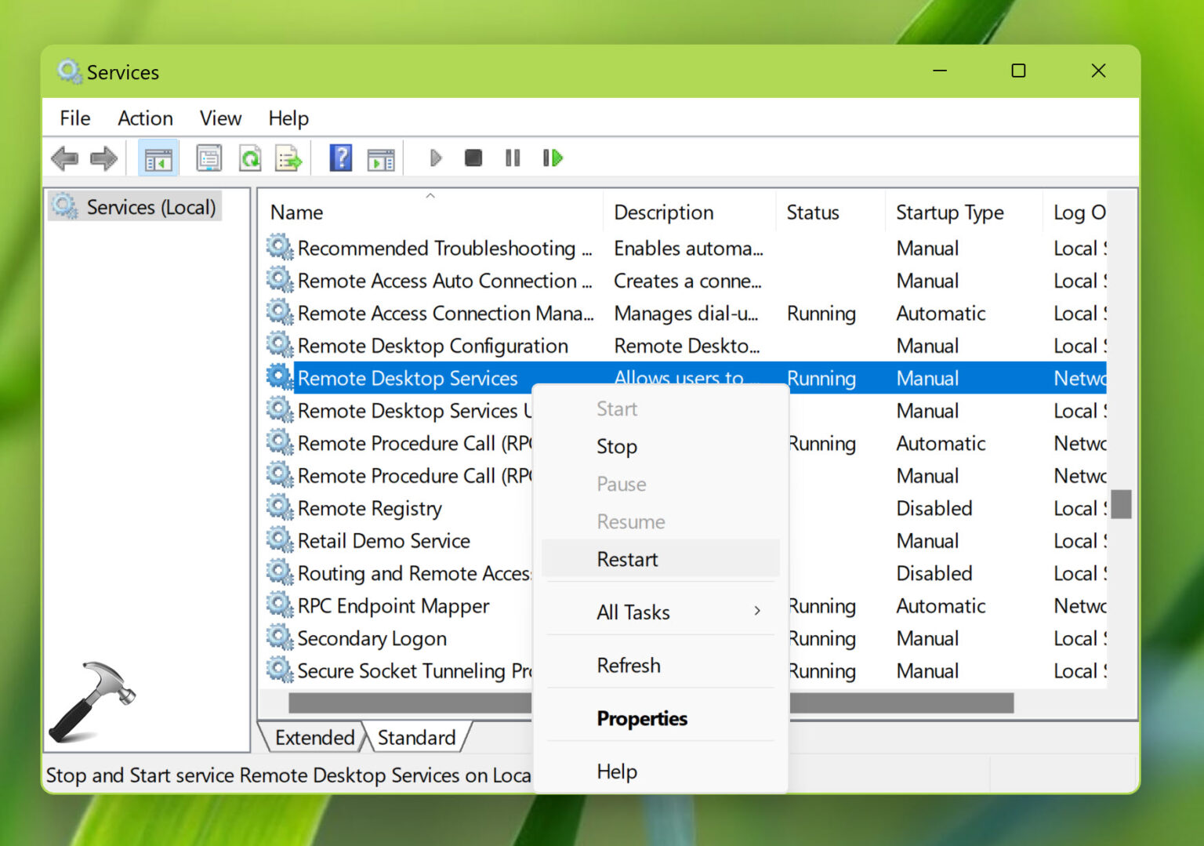Click the Restart Service toolbar icon
1204x846 pixels.
pyautogui.click(x=553, y=158)
